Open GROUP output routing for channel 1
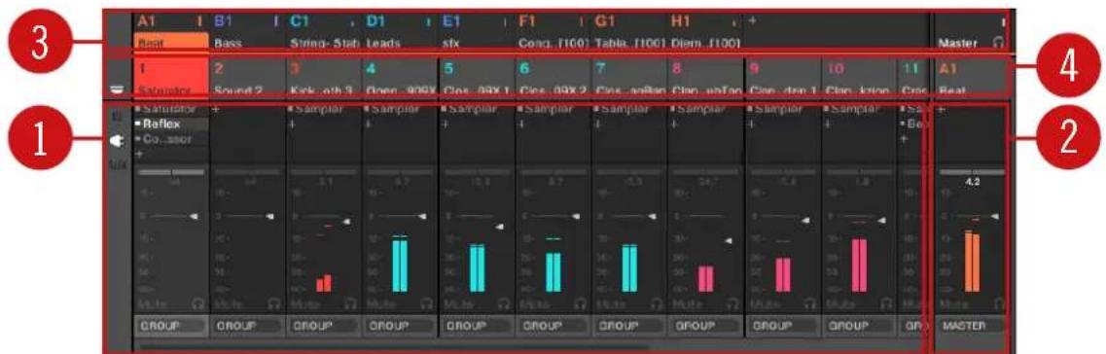Viewport: 1106px width, 354px height. click(170, 327)
